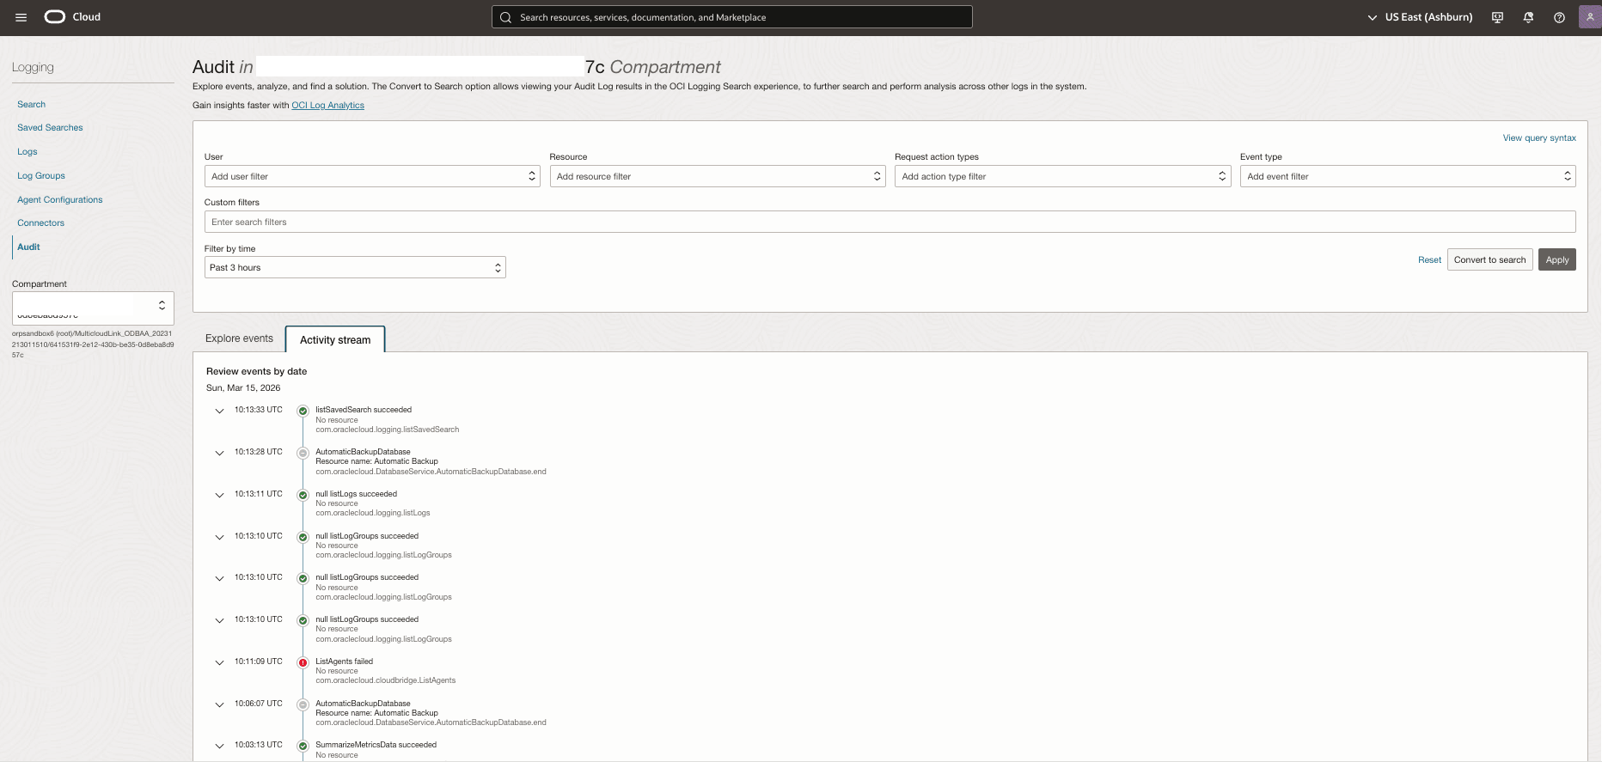The height and width of the screenshot is (762, 1602).
Task: Open the View query syntax link
Action: (1539, 138)
